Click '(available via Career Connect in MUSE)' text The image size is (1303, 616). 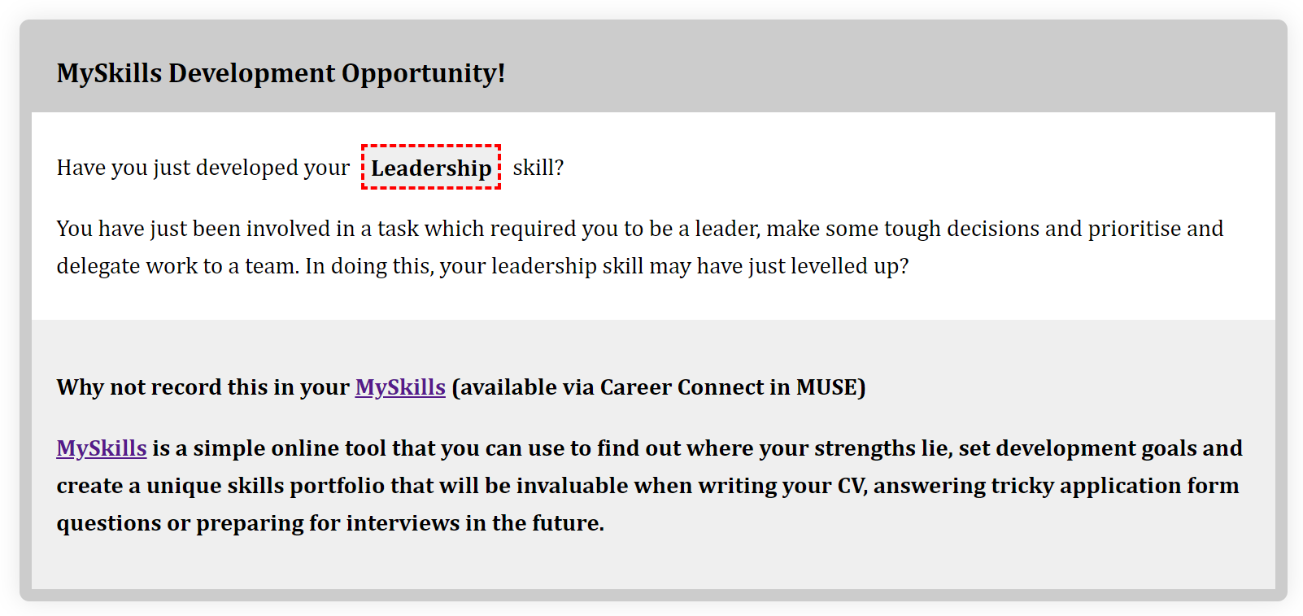coord(659,387)
